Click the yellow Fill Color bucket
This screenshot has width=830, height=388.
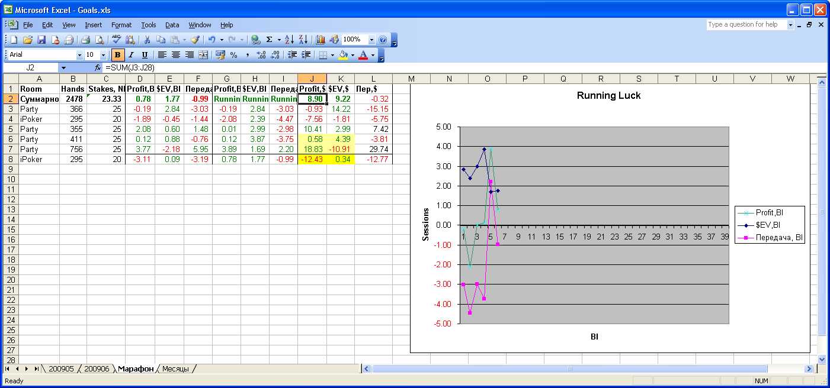point(343,55)
